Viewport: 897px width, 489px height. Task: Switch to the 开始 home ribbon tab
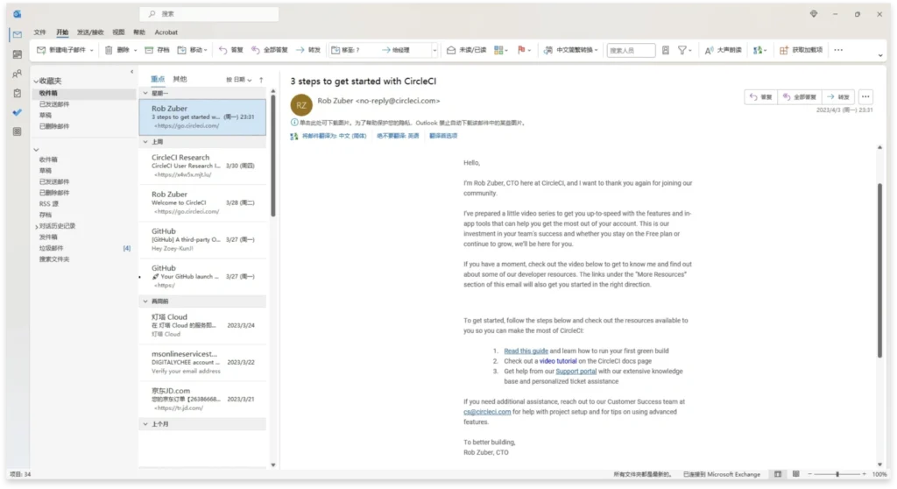pyautogui.click(x=62, y=32)
